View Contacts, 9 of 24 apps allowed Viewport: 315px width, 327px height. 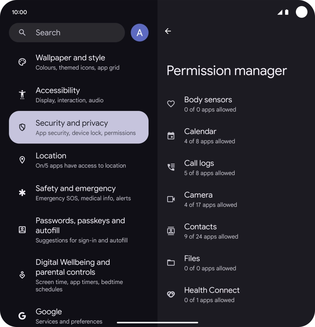coord(211,231)
